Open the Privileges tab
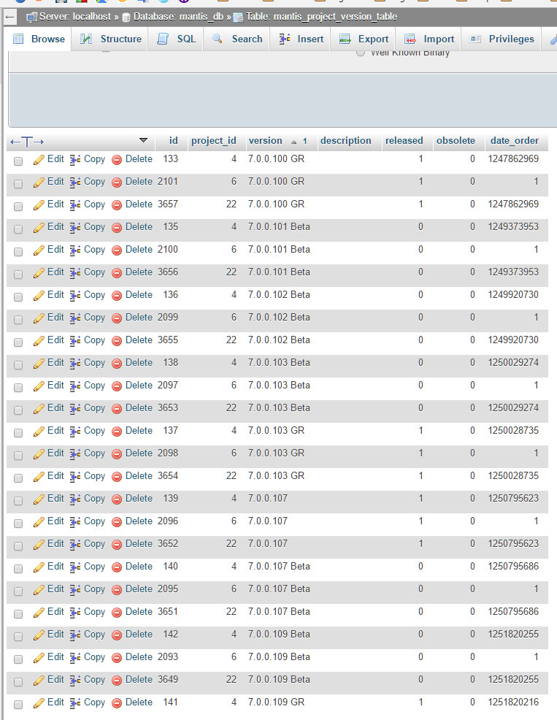 pyautogui.click(x=502, y=39)
